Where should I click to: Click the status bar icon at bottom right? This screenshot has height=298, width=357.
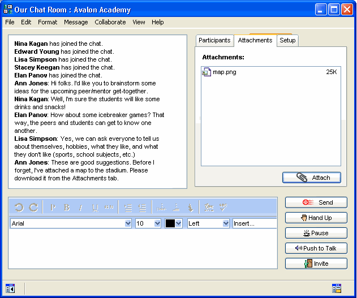[337, 288]
